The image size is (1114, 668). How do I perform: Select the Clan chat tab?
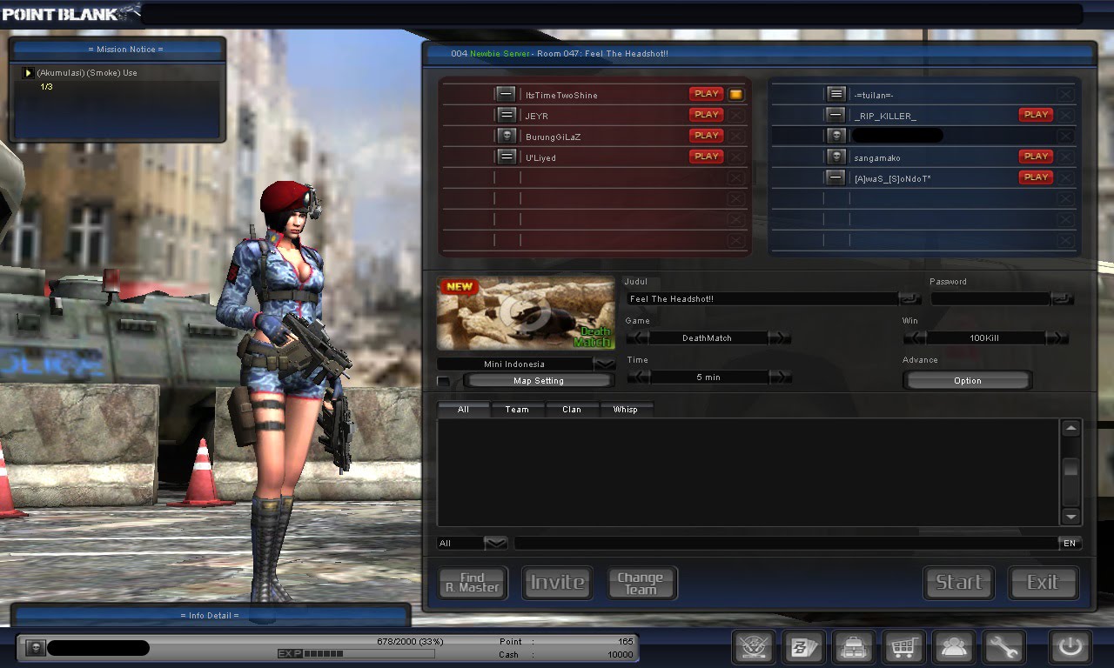572,409
